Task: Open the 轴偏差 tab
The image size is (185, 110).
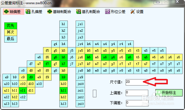Action: (14, 11)
